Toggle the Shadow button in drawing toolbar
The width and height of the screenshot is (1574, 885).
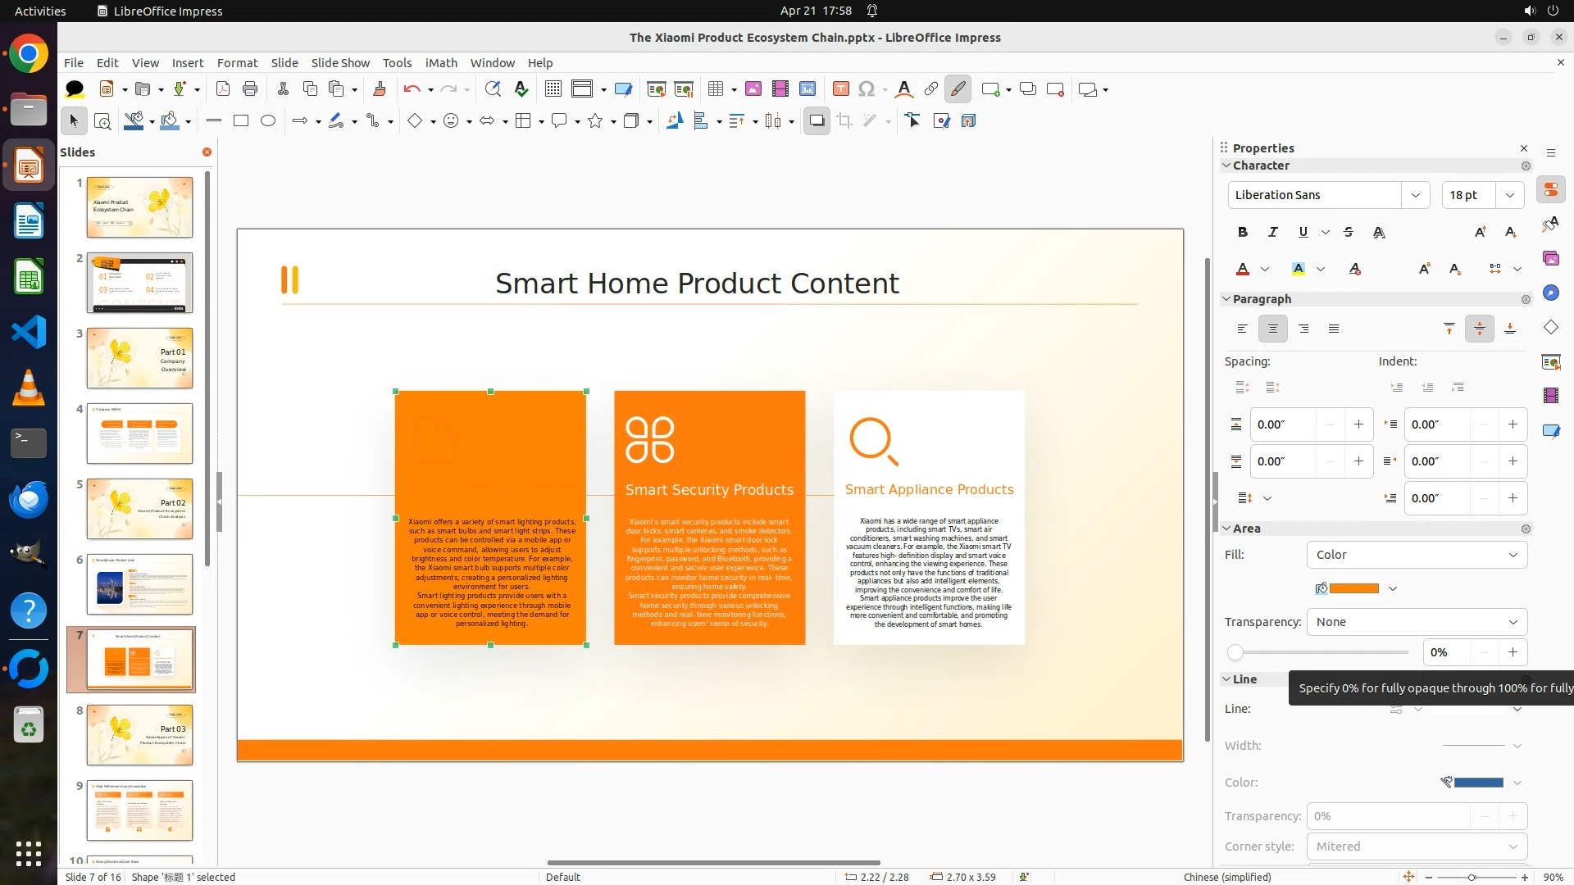[x=817, y=121]
